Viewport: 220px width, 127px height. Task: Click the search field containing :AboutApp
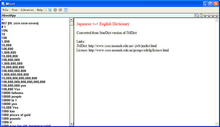click(96, 15)
